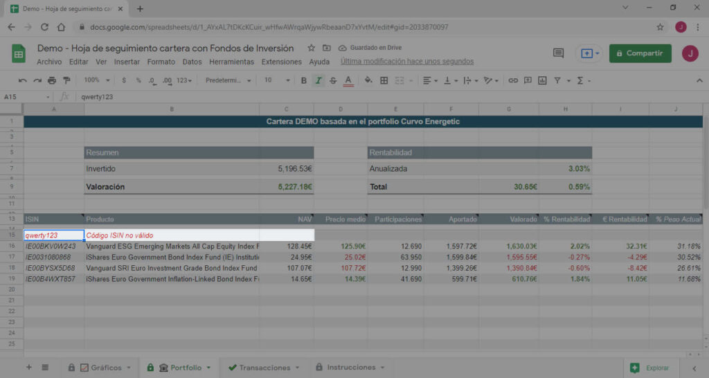Toggle italic formatting
The height and width of the screenshot is (378, 709).
318,80
